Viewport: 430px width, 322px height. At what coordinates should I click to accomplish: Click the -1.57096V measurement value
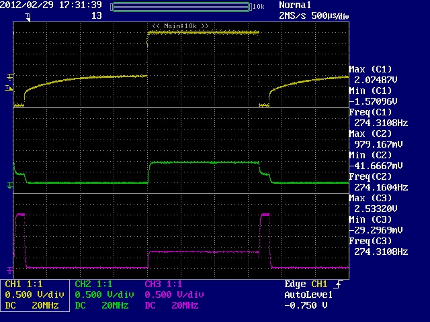click(x=374, y=101)
